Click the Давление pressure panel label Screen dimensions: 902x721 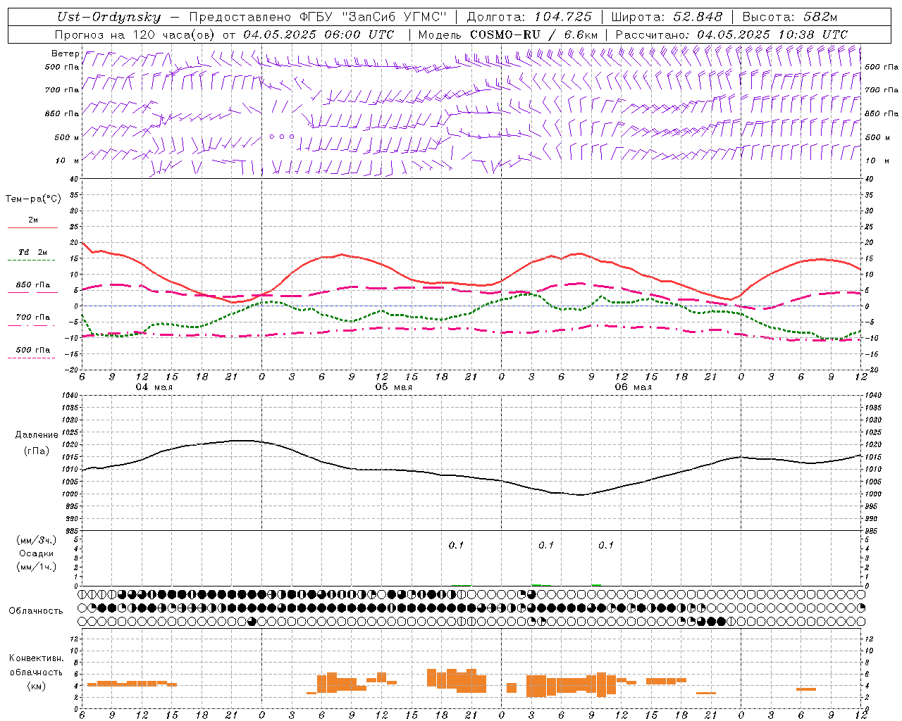point(37,435)
